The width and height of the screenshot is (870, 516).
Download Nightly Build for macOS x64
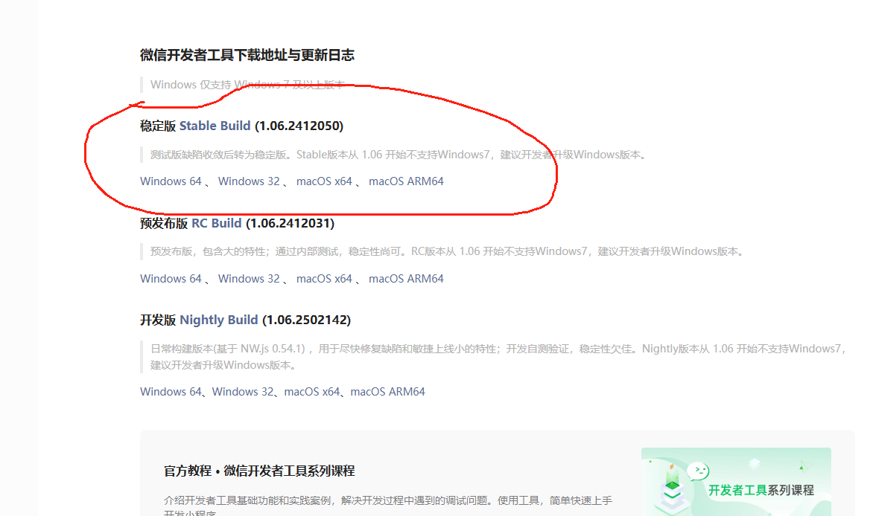point(312,391)
